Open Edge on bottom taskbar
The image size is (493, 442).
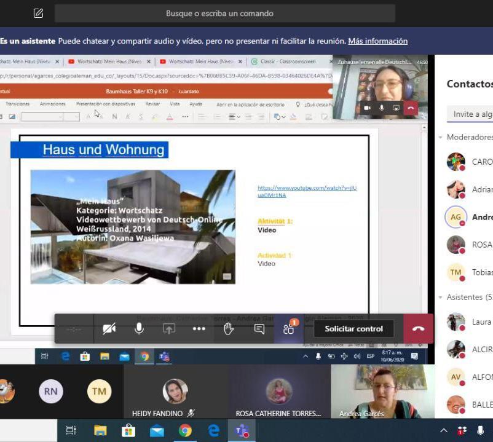click(213, 431)
